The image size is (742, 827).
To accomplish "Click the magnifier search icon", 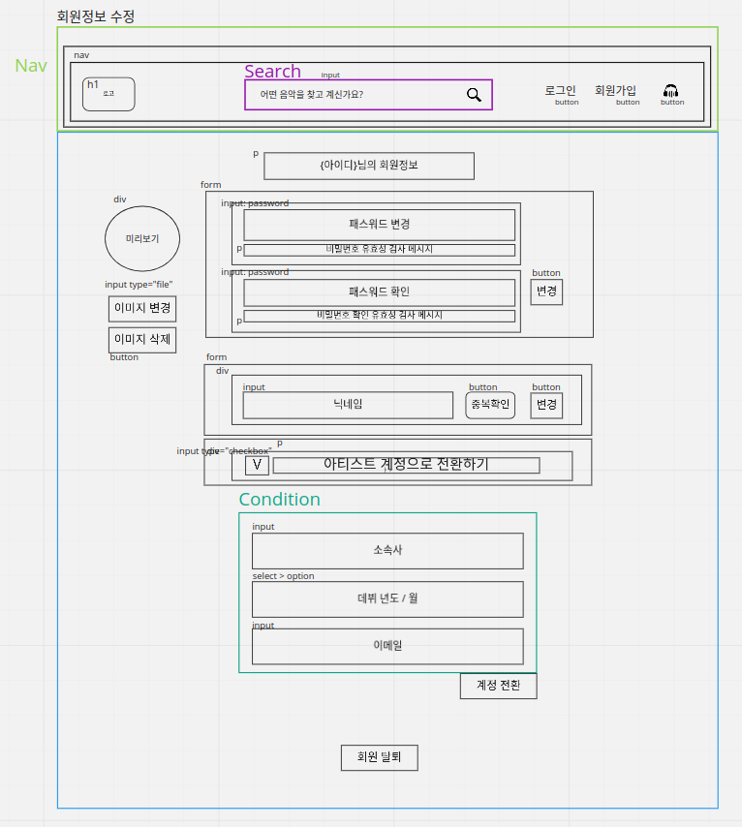I will [474, 94].
